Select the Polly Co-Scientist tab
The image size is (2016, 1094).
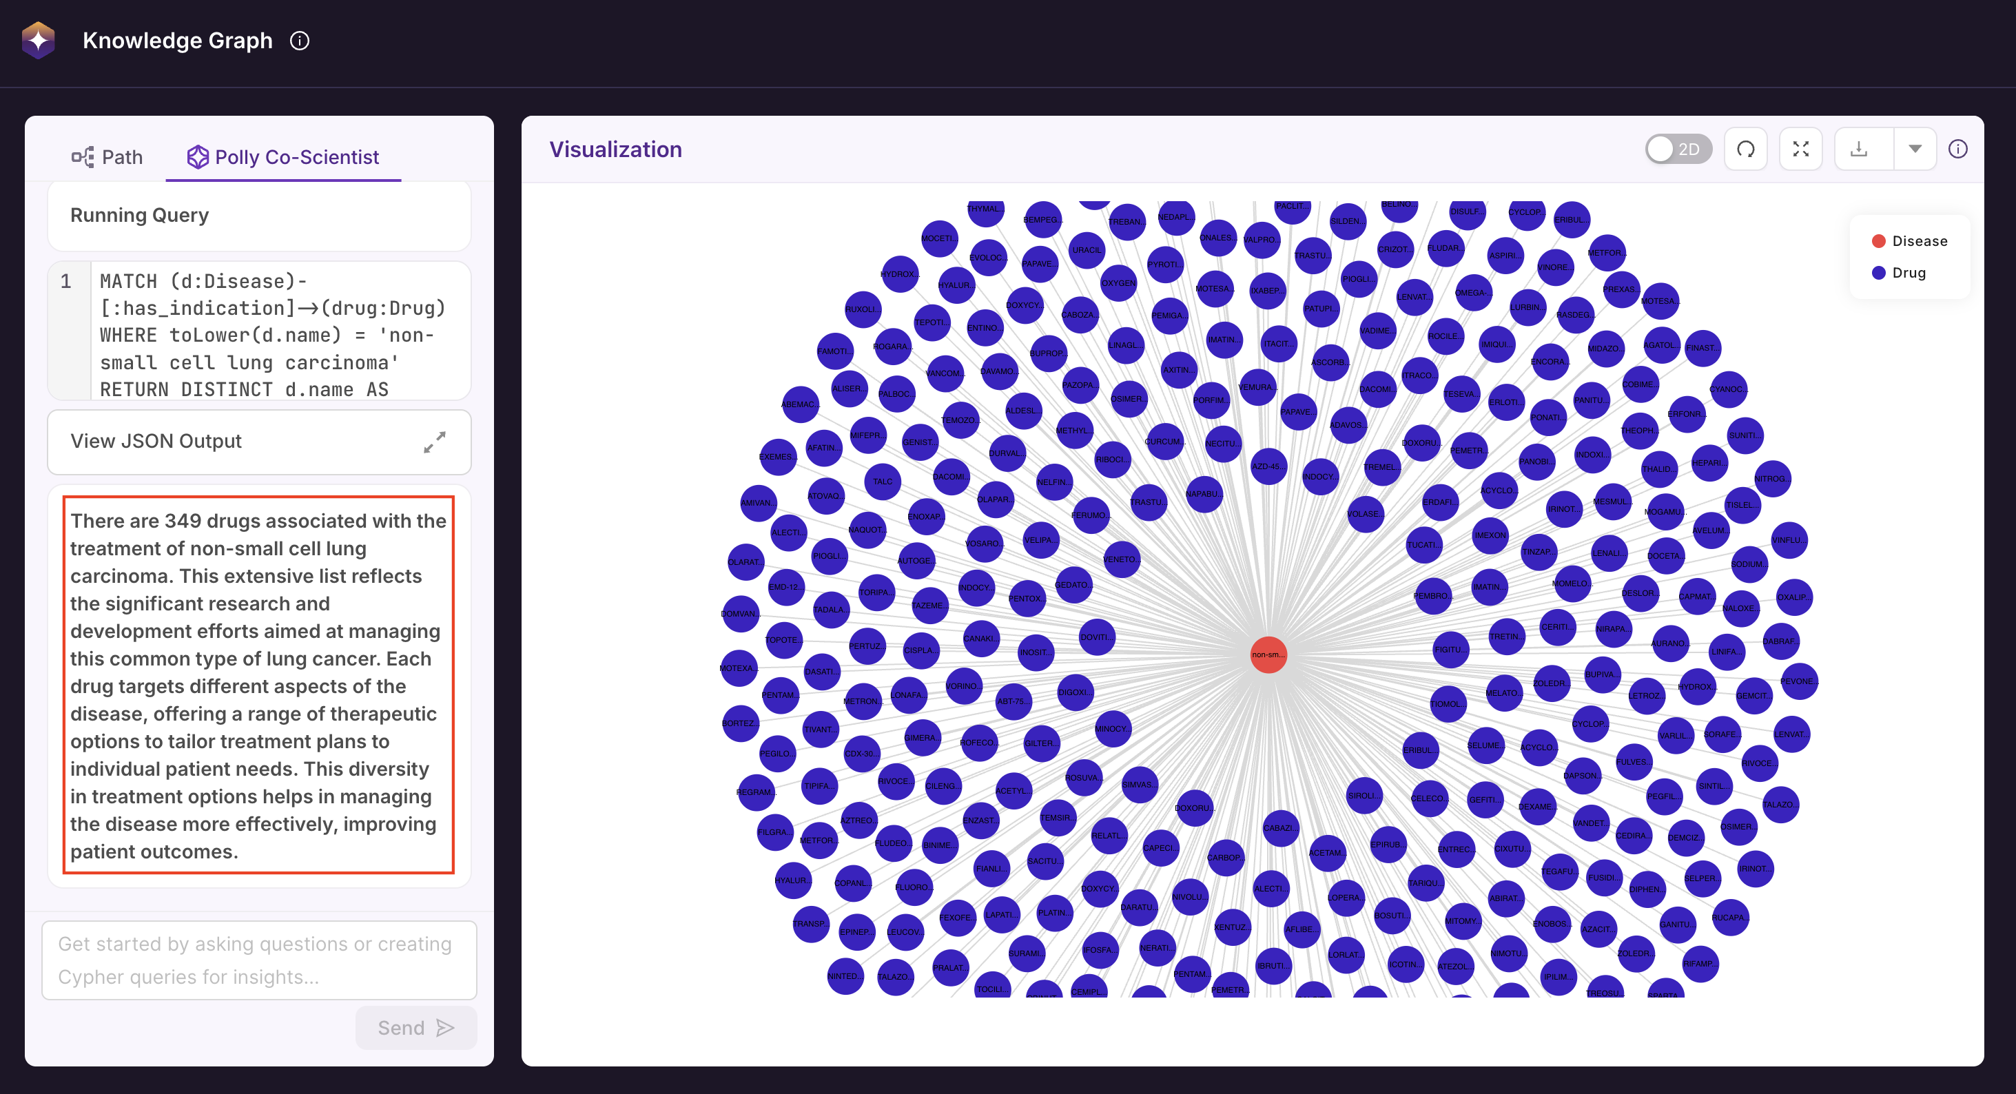pos(282,157)
